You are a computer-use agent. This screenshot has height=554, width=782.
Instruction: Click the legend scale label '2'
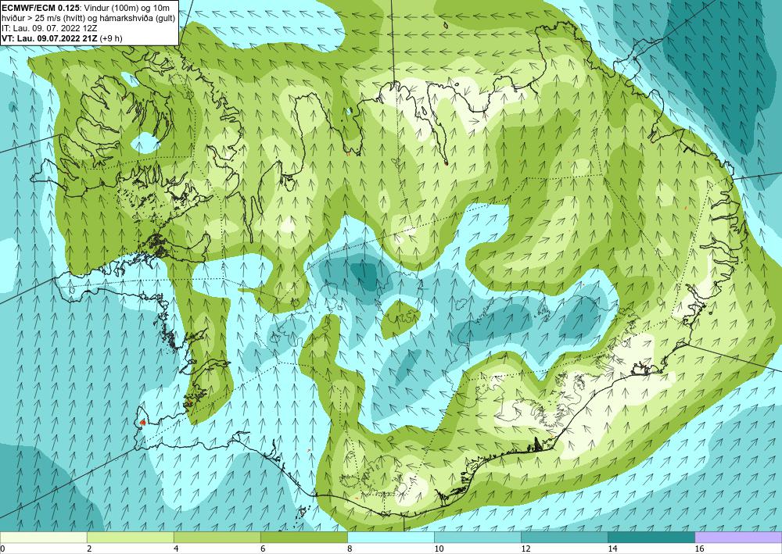(x=89, y=549)
